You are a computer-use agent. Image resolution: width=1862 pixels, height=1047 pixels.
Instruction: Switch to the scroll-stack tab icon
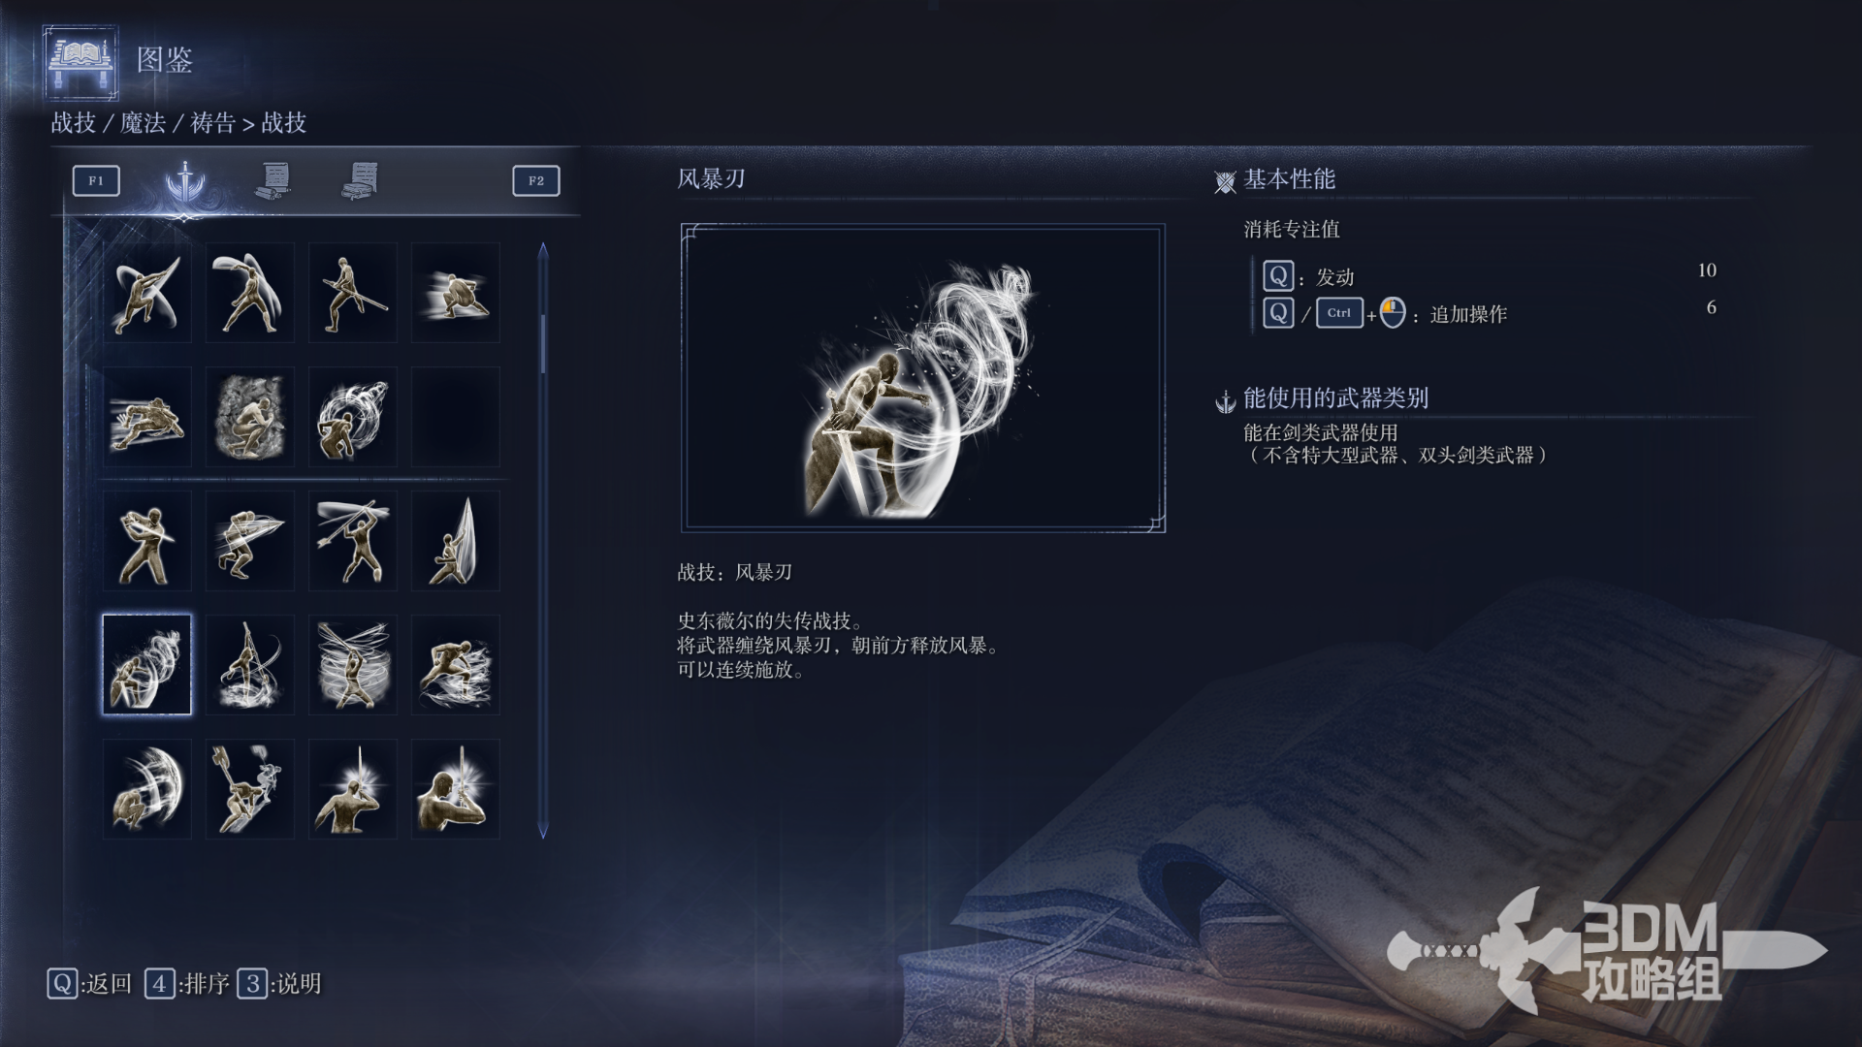point(360,180)
